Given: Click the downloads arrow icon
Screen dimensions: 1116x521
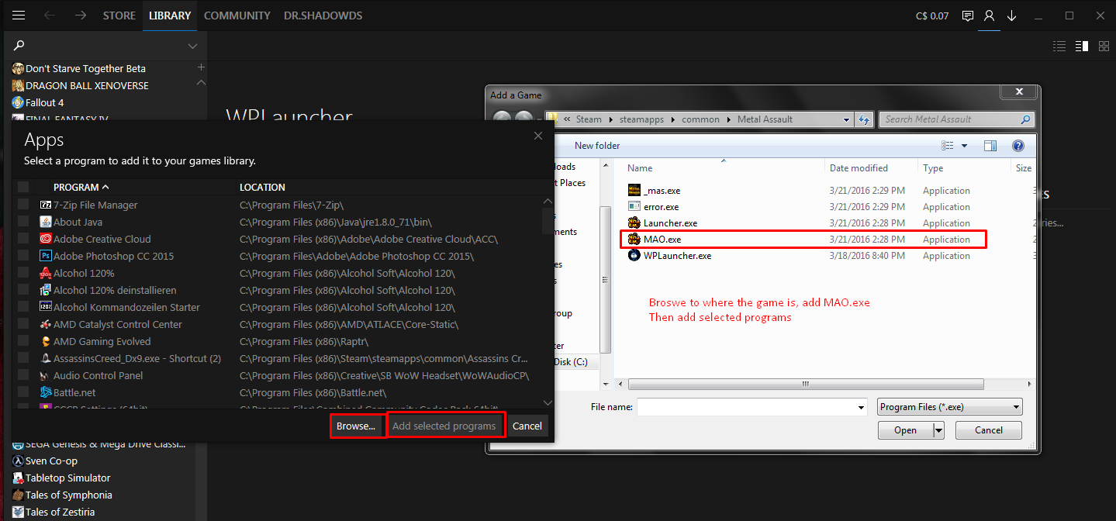Looking at the screenshot, I should tap(1011, 16).
